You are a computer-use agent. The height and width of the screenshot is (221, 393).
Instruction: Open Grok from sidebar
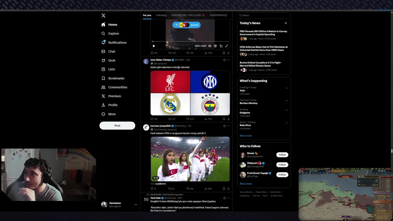click(x=108, y=60)
